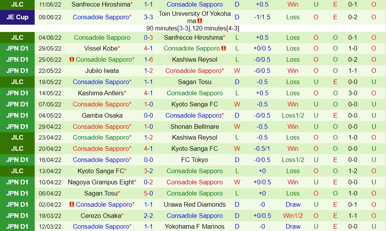This screenshot has height=231, width=386.
Task: Click the FC Tokyo team name
Action: click(x=195, y=160)
